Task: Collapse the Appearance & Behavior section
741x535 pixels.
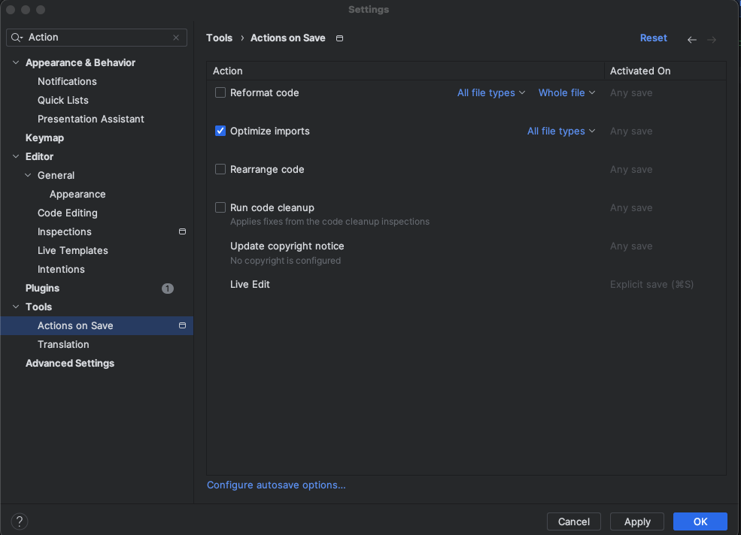Action: click(16, 63)
